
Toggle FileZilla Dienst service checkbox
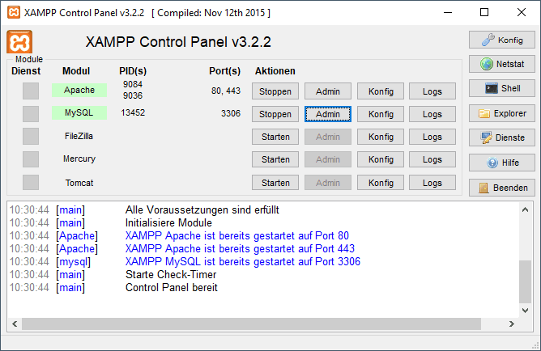(x=31, y=137)
